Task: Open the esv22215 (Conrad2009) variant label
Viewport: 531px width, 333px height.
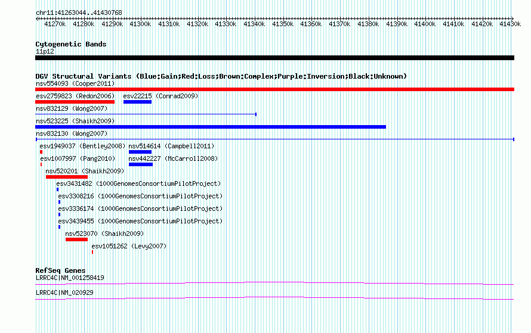Action: click(160, 96)
